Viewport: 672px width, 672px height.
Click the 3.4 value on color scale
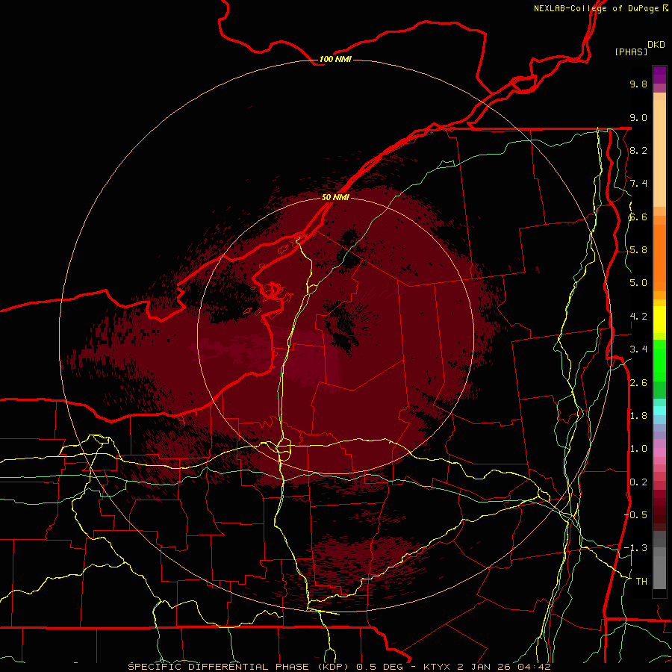click(638, 349)
